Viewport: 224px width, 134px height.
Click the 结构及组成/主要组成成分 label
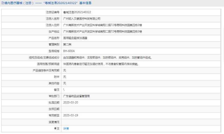44,57
